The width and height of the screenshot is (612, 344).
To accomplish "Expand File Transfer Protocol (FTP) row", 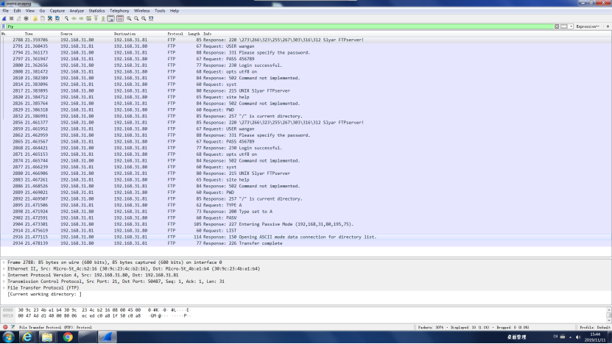I will pos(4,288).
